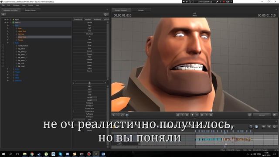
Task: Apply the Spline procedural preset
Action: (89, 68)
